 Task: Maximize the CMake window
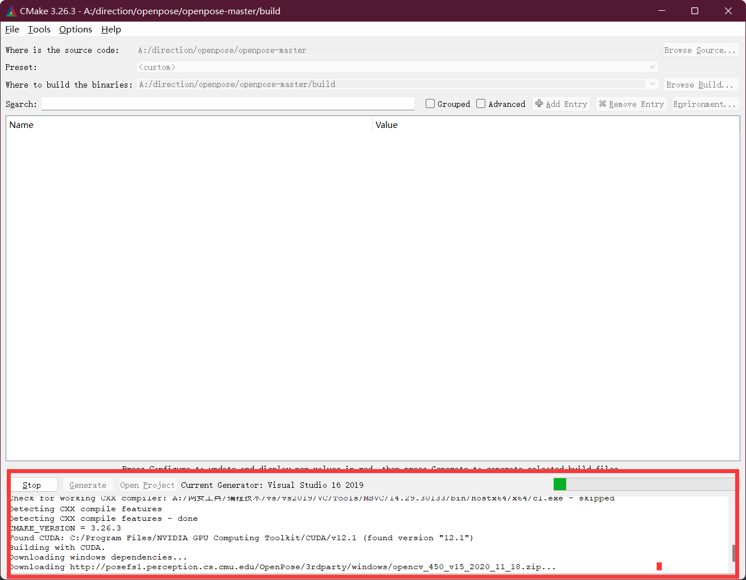pos(695,11)
